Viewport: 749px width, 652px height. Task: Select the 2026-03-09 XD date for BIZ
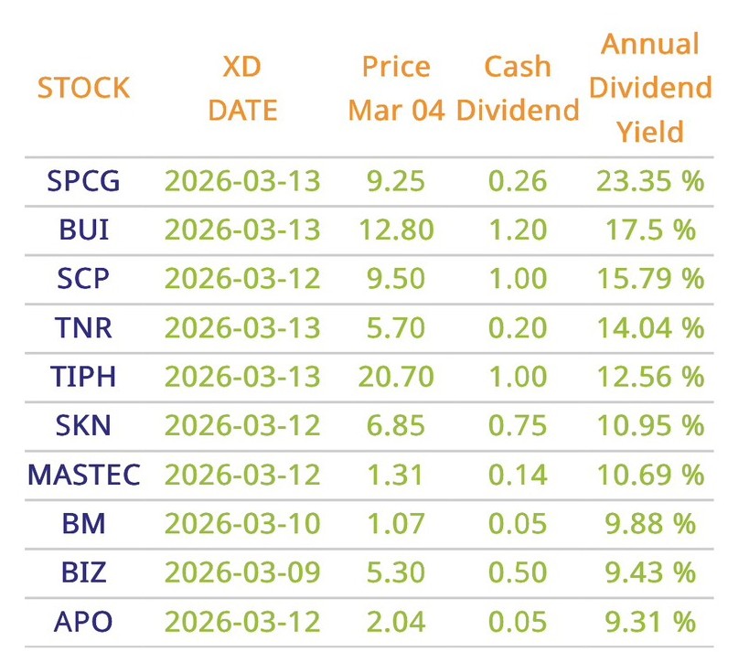[x=242, y=572]
